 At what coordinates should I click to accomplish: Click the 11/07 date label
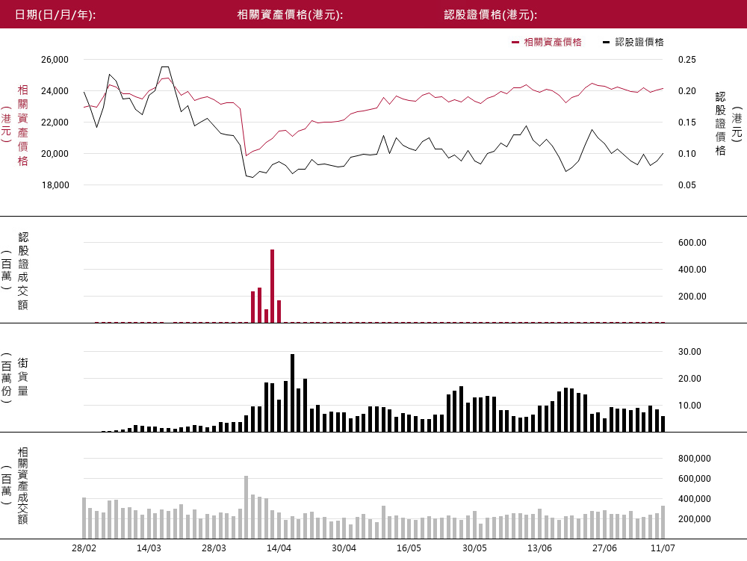(x=663, y=548)
